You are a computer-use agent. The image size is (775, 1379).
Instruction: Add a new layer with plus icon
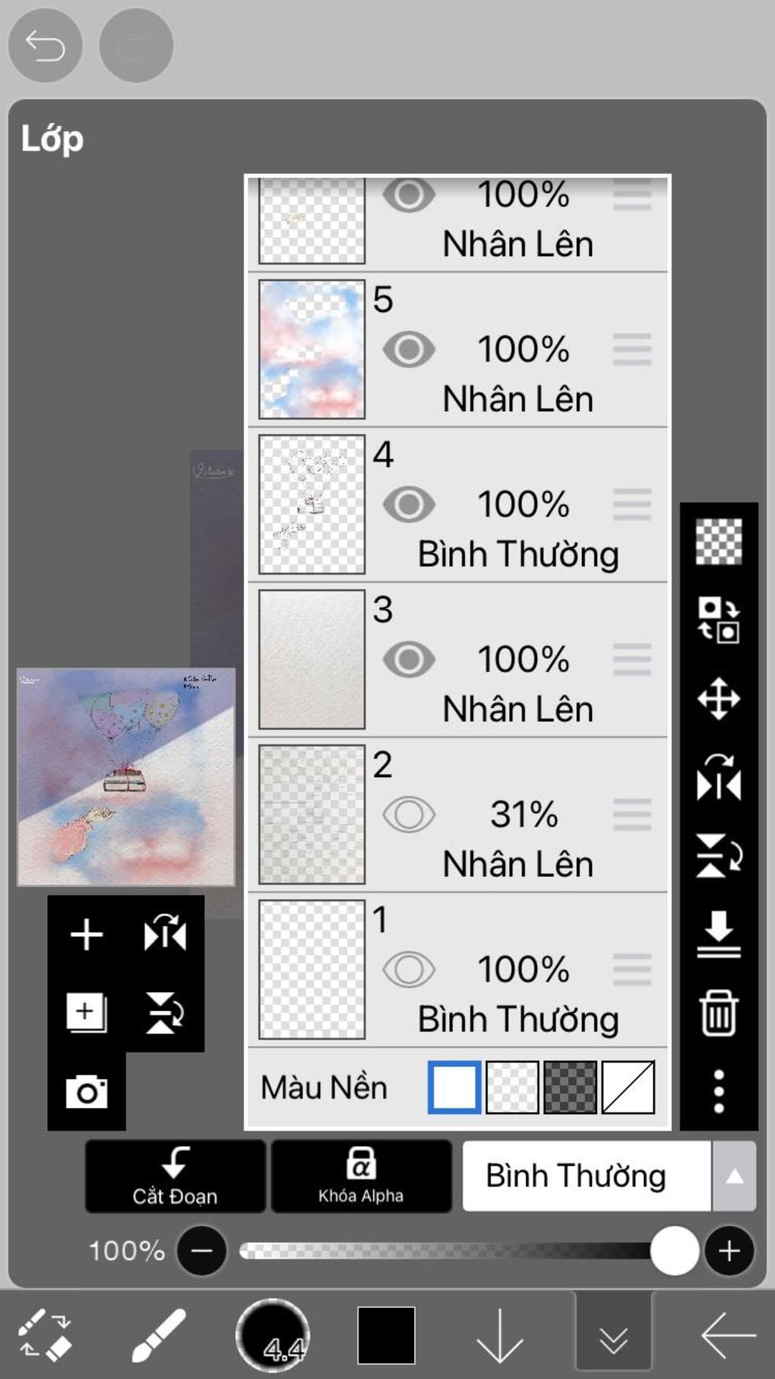pos(86,934)
